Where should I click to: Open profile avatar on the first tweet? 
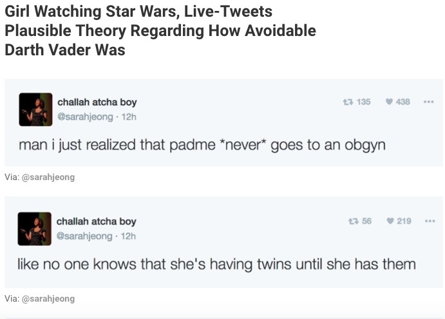click(x=35, y=109)
